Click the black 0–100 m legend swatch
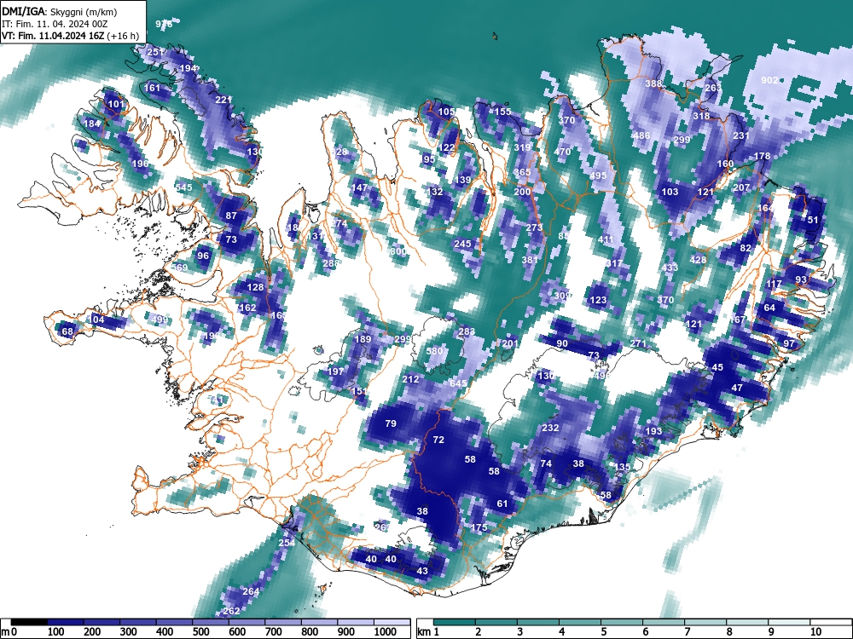 point(29,622)
